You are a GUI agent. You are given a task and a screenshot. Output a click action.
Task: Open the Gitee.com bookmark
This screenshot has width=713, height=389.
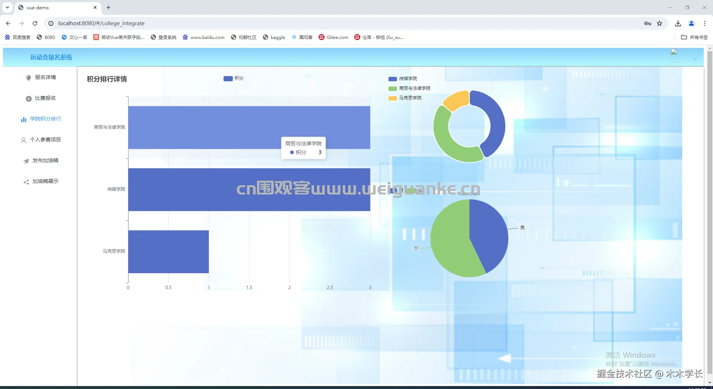tap(333, 37)
